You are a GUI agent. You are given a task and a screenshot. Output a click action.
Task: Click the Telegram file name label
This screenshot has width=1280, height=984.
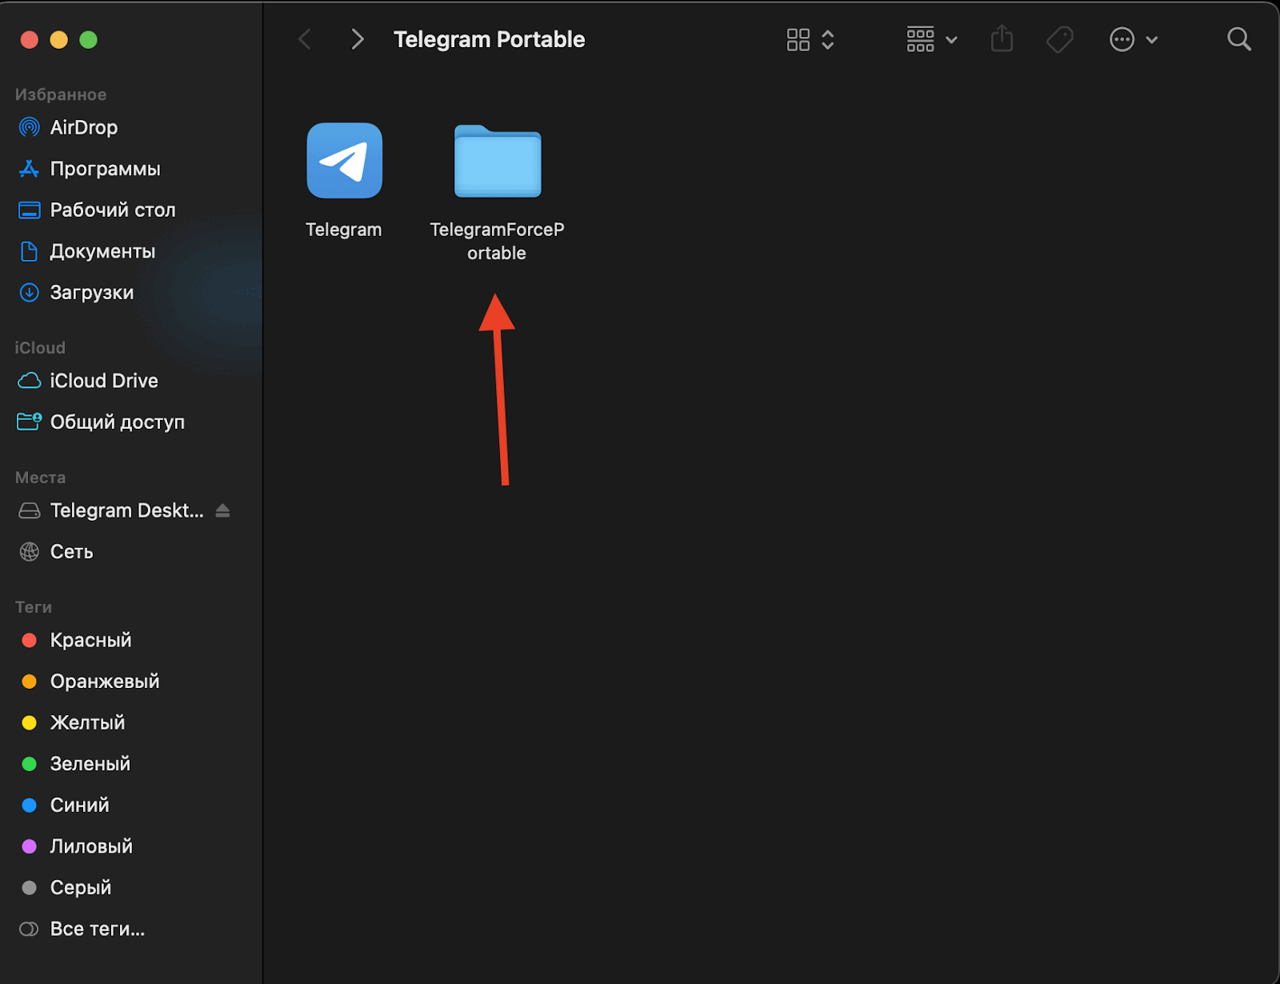click(x=344, y=230)
